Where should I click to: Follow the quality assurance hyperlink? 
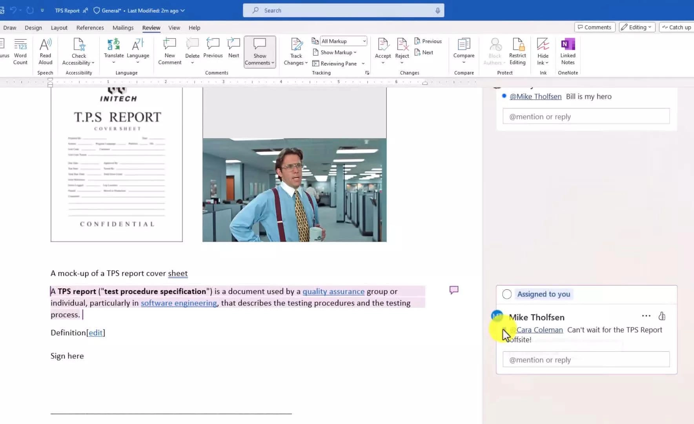[x=333, y=291]
